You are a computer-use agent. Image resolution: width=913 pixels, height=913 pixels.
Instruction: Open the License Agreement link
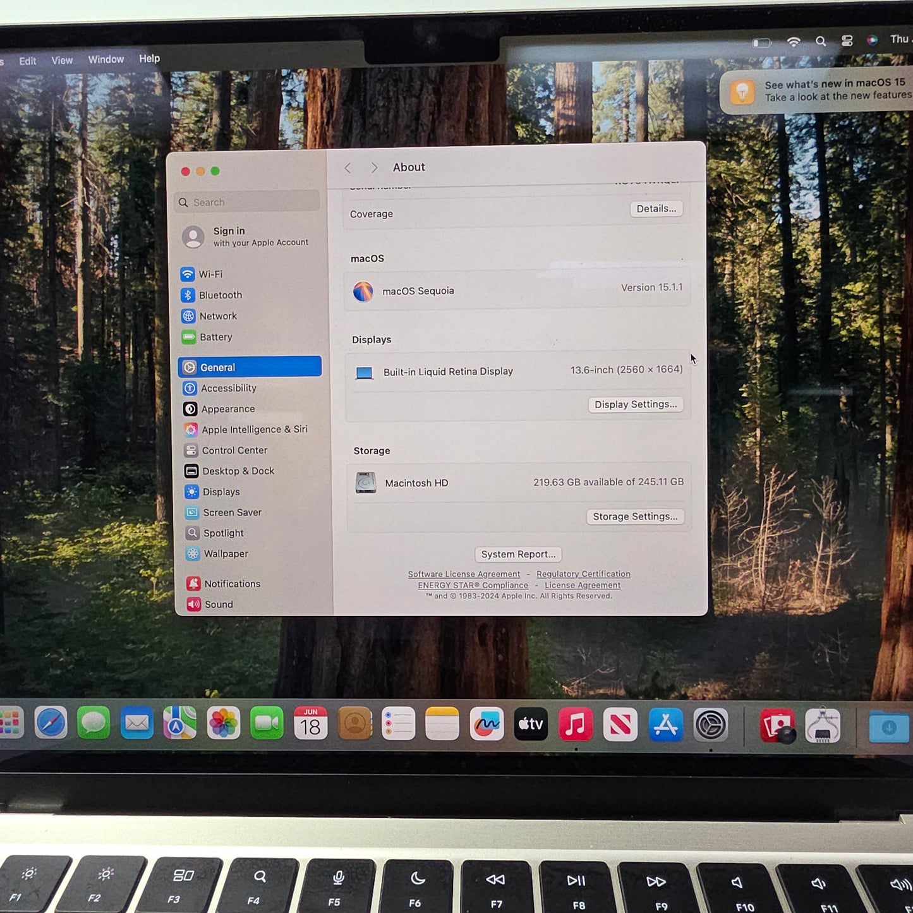583,586
